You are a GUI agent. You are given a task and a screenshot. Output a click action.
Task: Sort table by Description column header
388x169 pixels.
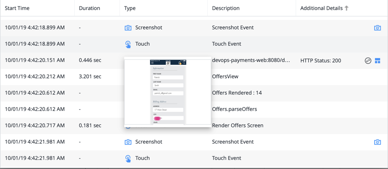[x=225, y=8]
